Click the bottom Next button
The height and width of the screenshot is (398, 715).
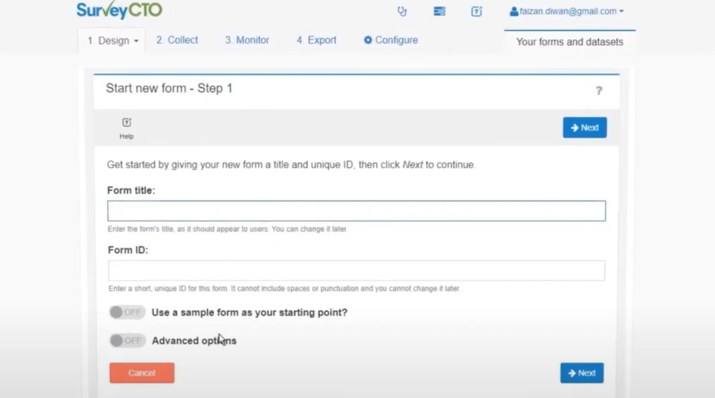582,373
